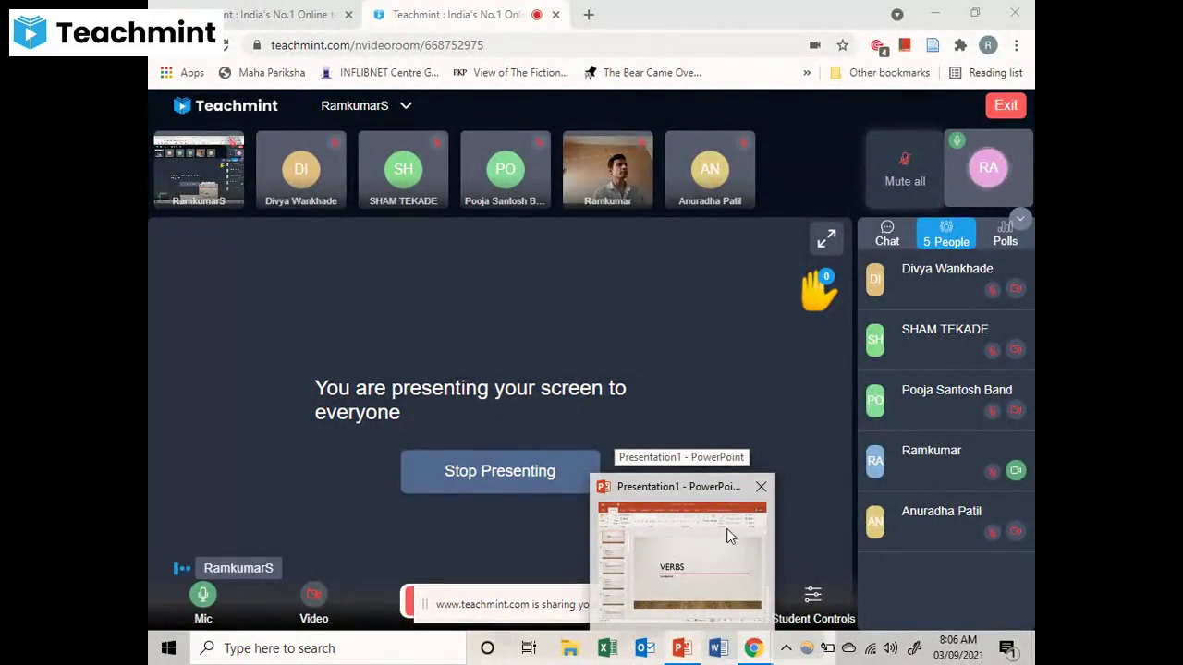Toggle Anuradha Patil's camera in people list
1183x665 pixels.
click(1016, 531)
